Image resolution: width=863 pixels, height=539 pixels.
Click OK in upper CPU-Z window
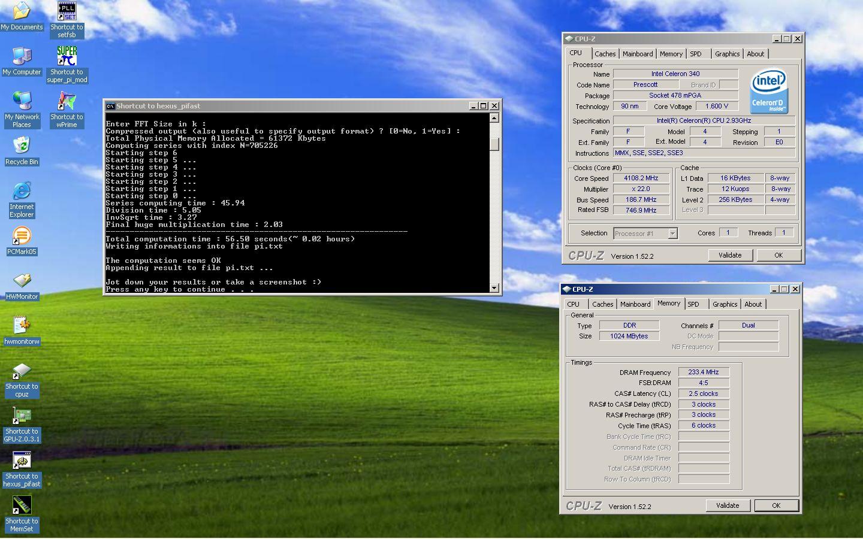[778, 255]
